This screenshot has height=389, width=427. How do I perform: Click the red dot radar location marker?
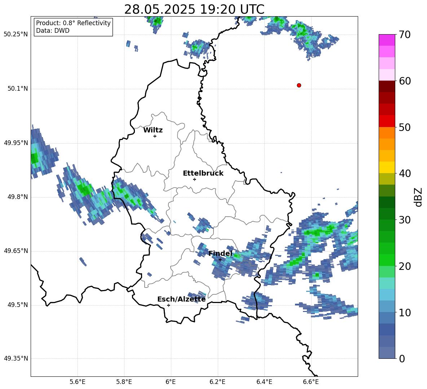click(299, 85)
